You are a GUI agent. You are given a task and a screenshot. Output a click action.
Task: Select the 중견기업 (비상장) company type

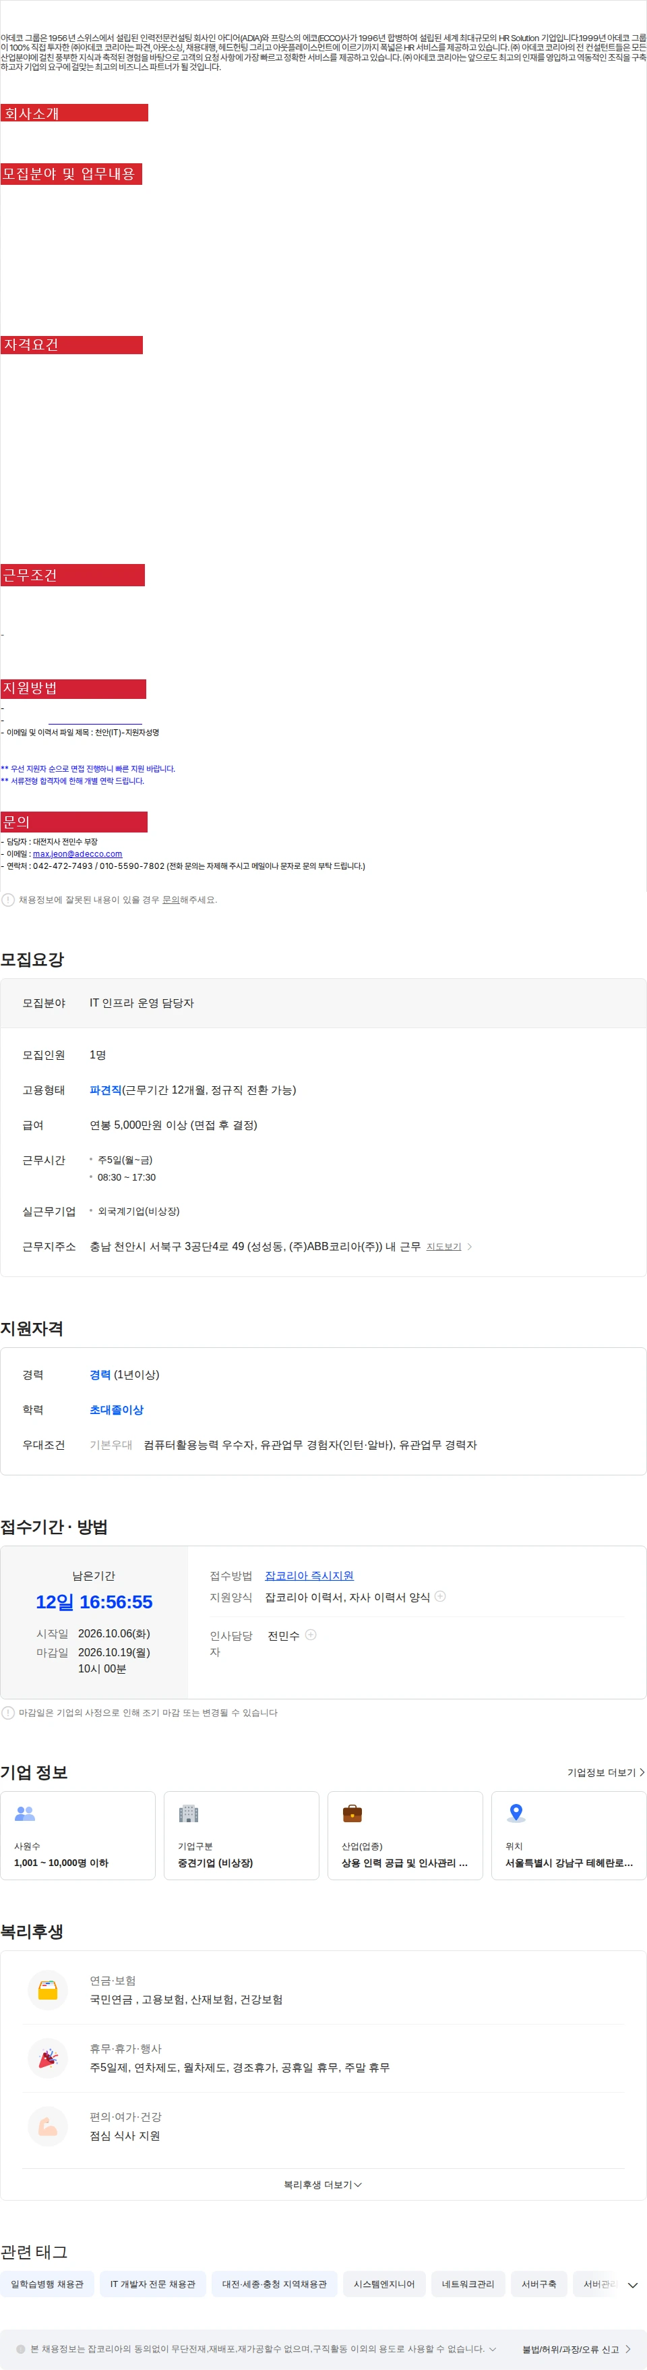click(215, 1863)
